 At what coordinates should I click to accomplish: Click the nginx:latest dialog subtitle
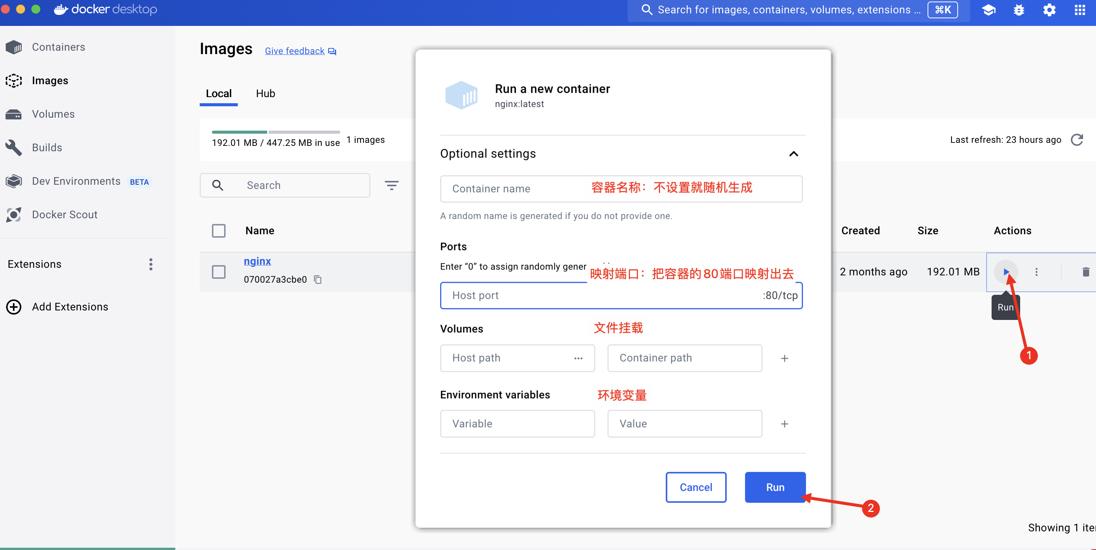[x=519, y=104]
